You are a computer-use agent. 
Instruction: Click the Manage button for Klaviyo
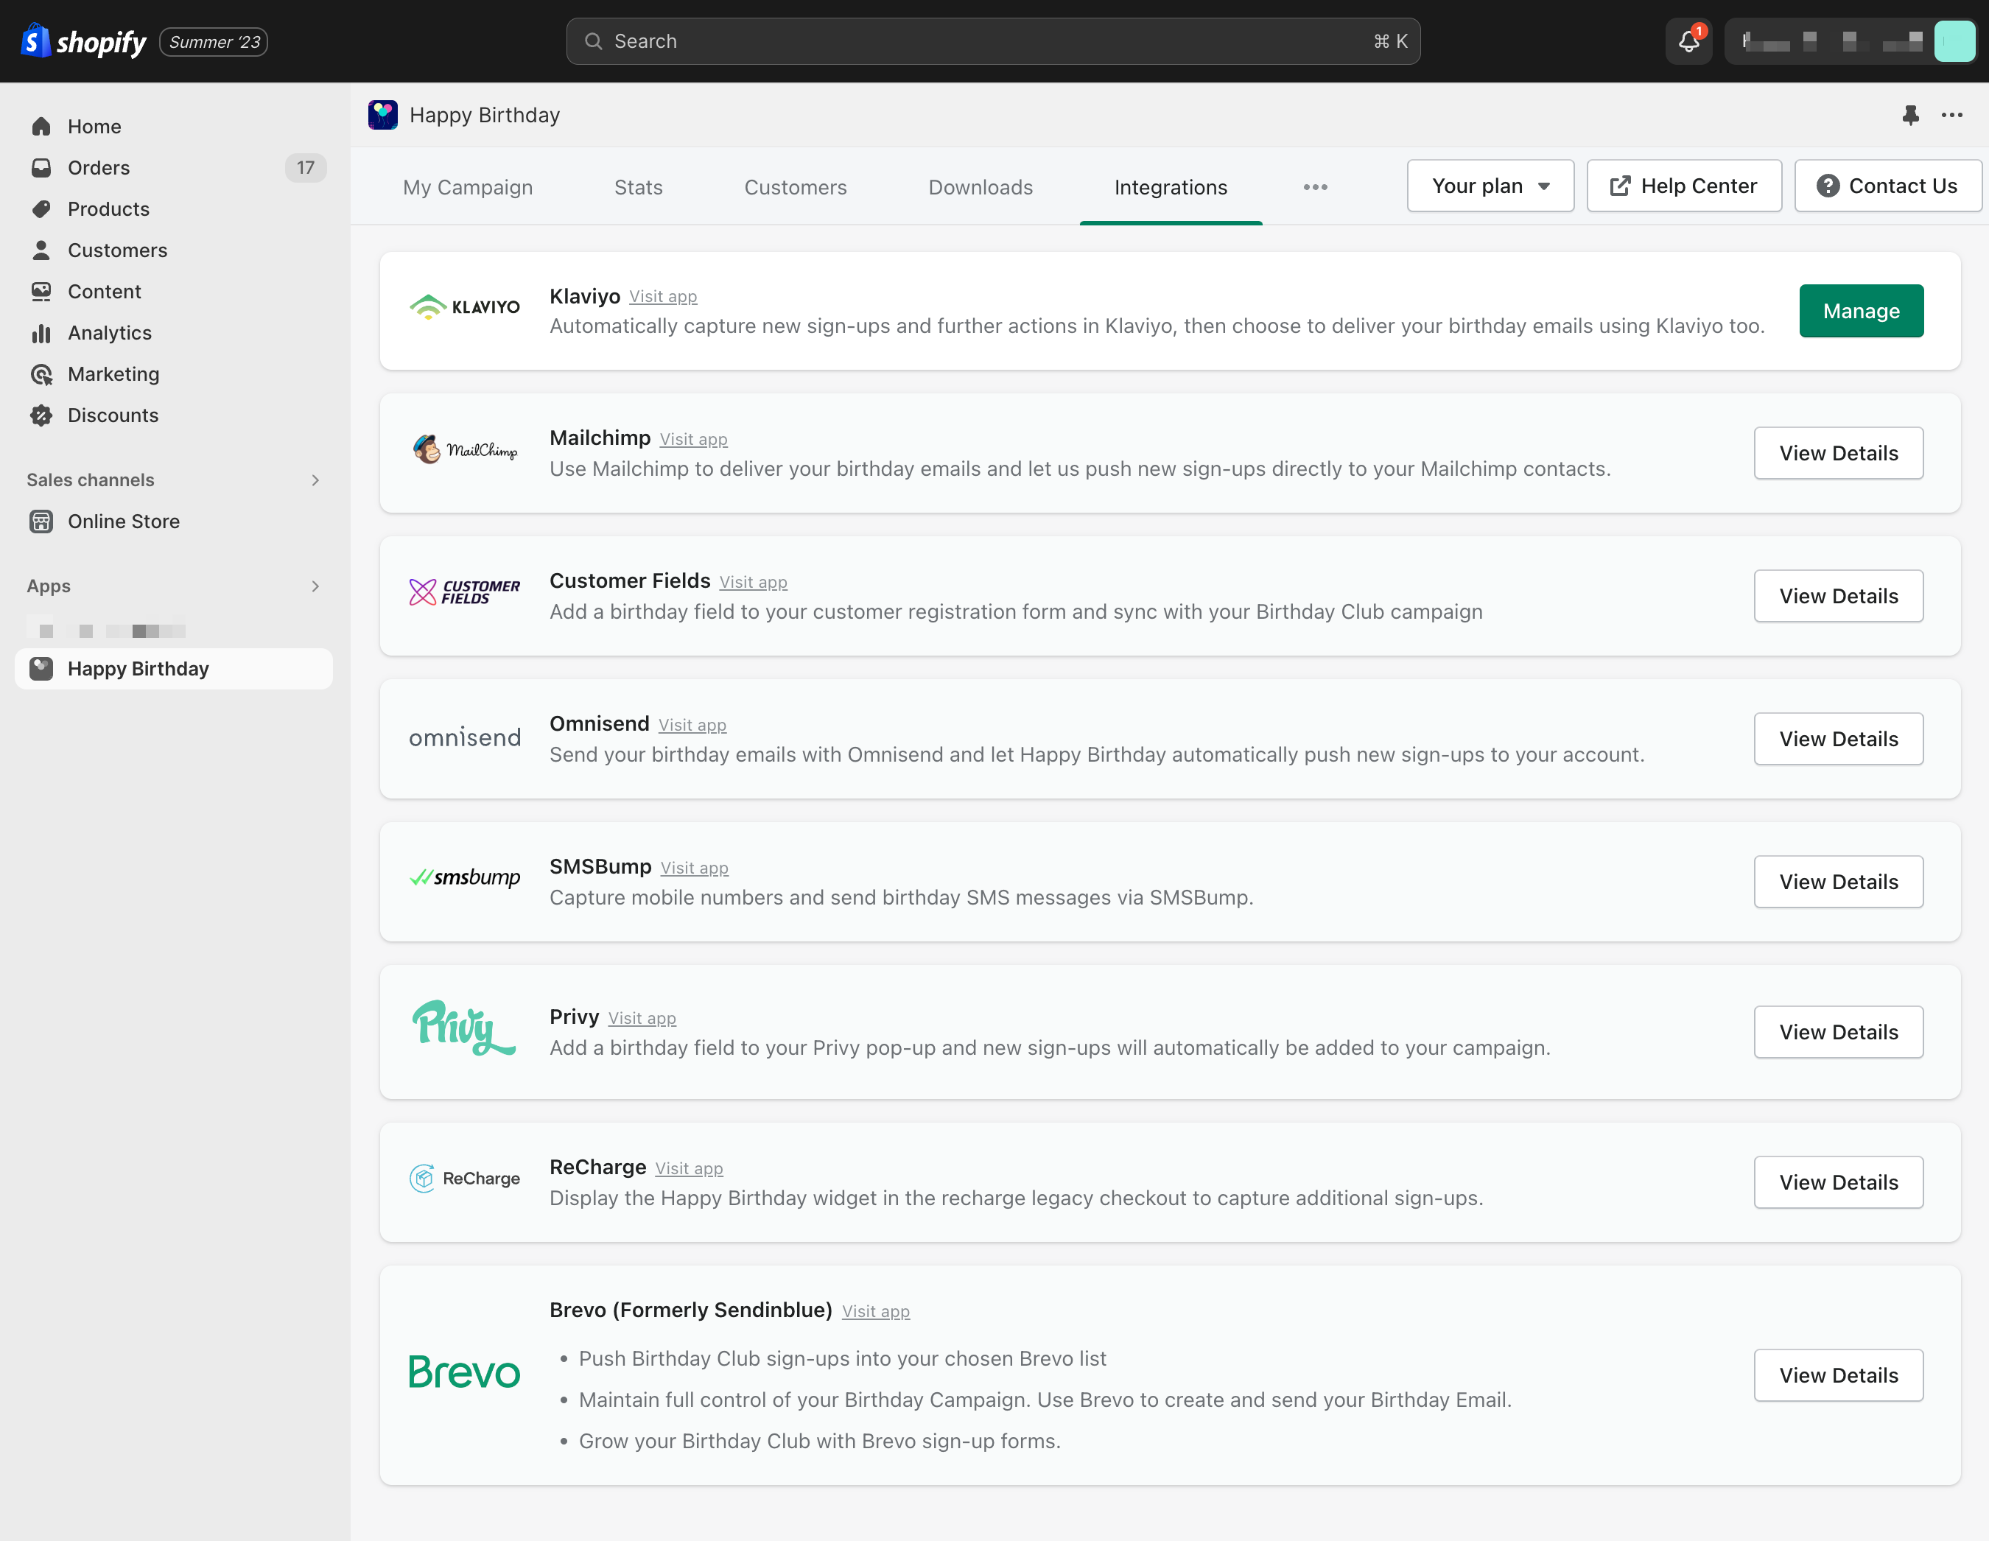[x=1861, y=311]
